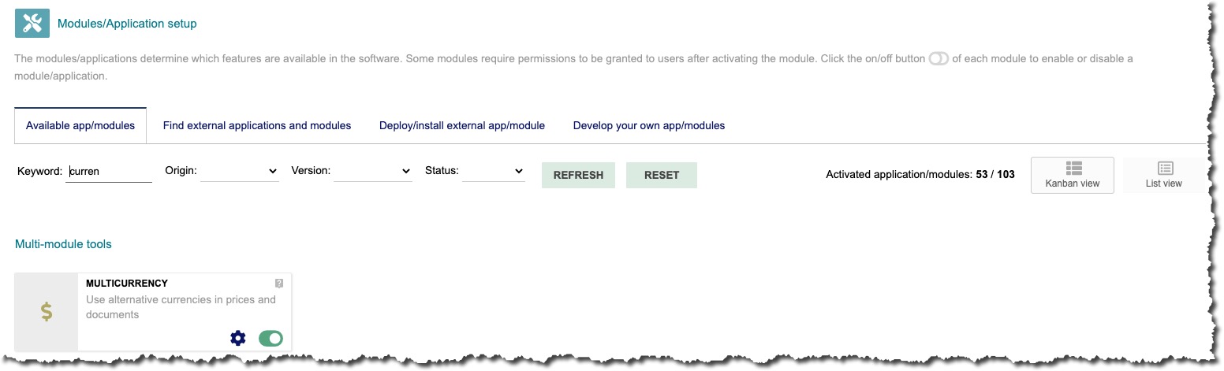Click the example on/off button in description
This screenshot has width=1224, height=371.
tap(939, 59)
